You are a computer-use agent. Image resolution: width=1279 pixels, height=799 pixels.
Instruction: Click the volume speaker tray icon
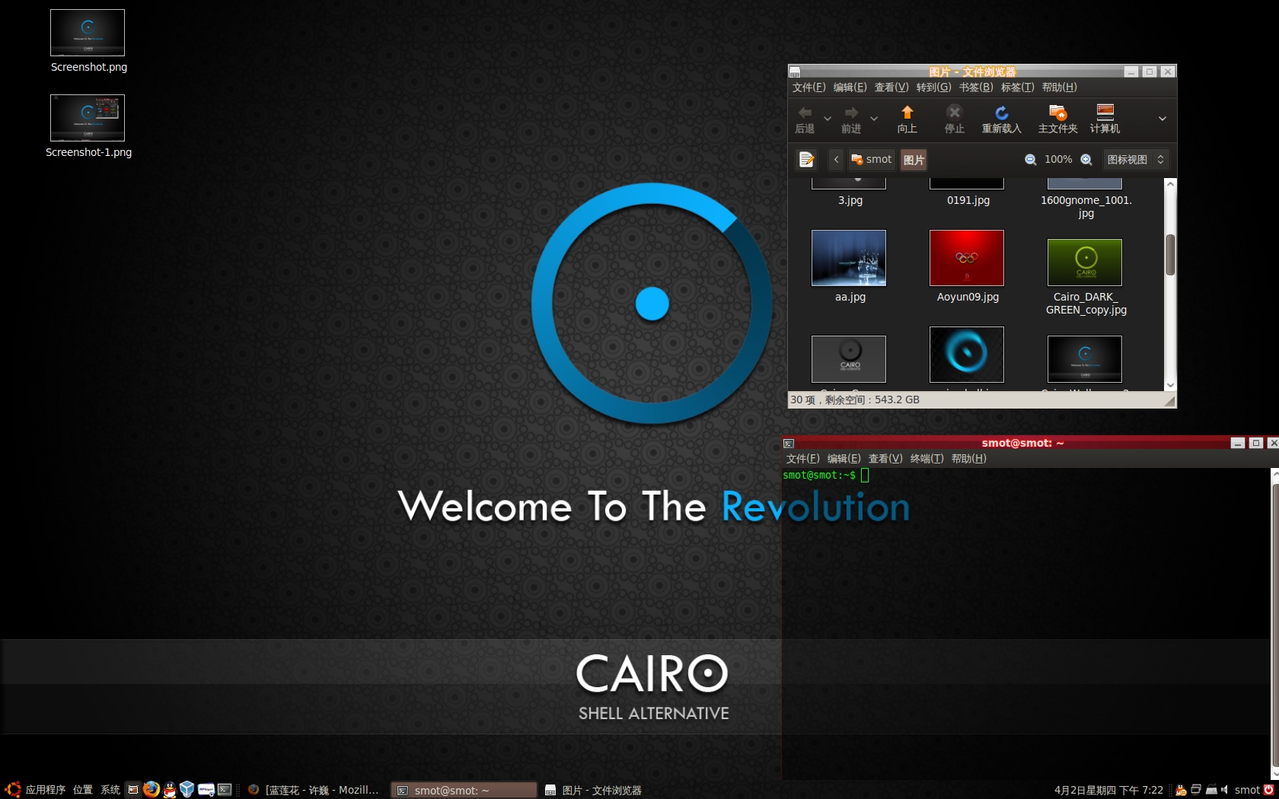[x=1225, y=790]
